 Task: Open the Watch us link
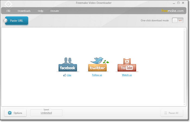click(127, 75)
